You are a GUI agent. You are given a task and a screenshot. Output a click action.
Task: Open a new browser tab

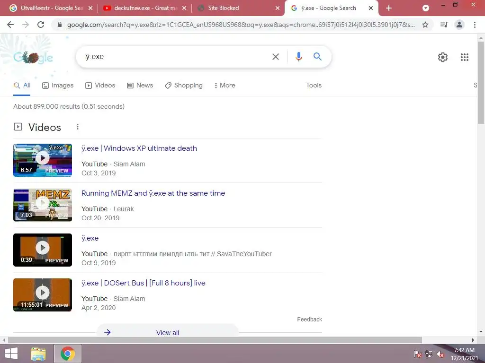pos(389,9)
